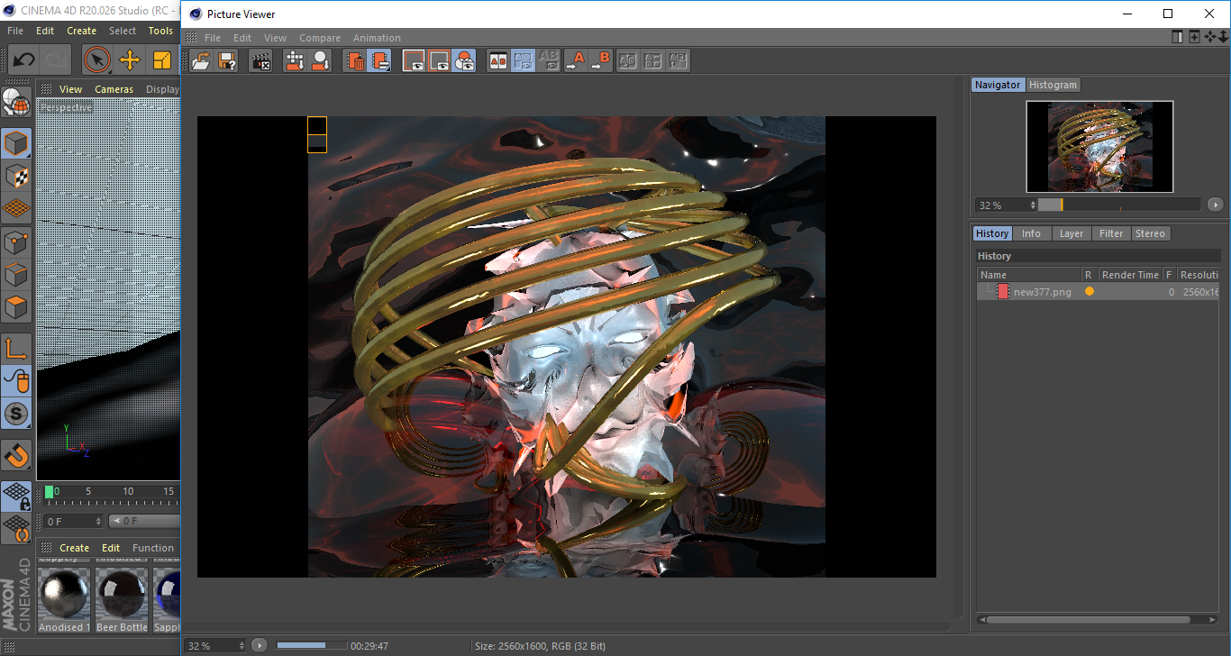Open the Cameras viewport menu
The height and width of the screenshot is (656, 1231).
114,89
